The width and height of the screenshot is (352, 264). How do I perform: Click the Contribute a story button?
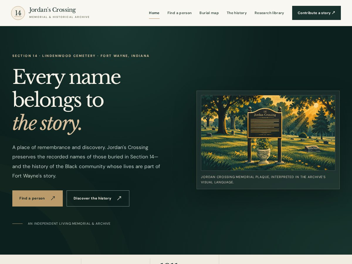coord(317,13)
